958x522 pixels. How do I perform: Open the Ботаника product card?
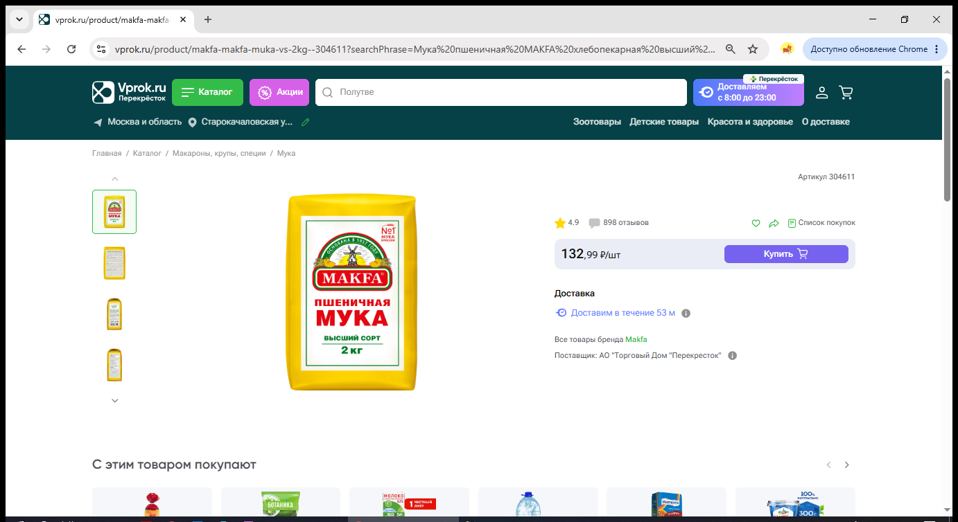(281, 503)
